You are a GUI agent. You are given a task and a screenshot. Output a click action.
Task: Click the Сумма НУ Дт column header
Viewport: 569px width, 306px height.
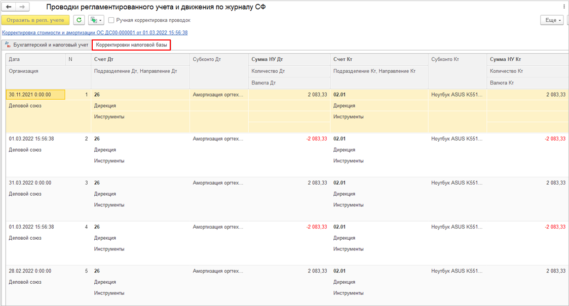coord(267,60)
